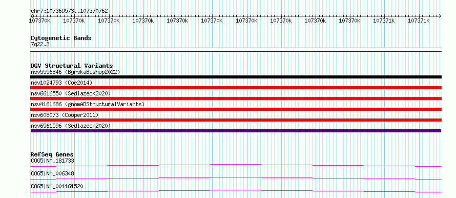Screen dimensions: 456x198
Task: Click the red bar under nsv608073
Action: (236, 120)
